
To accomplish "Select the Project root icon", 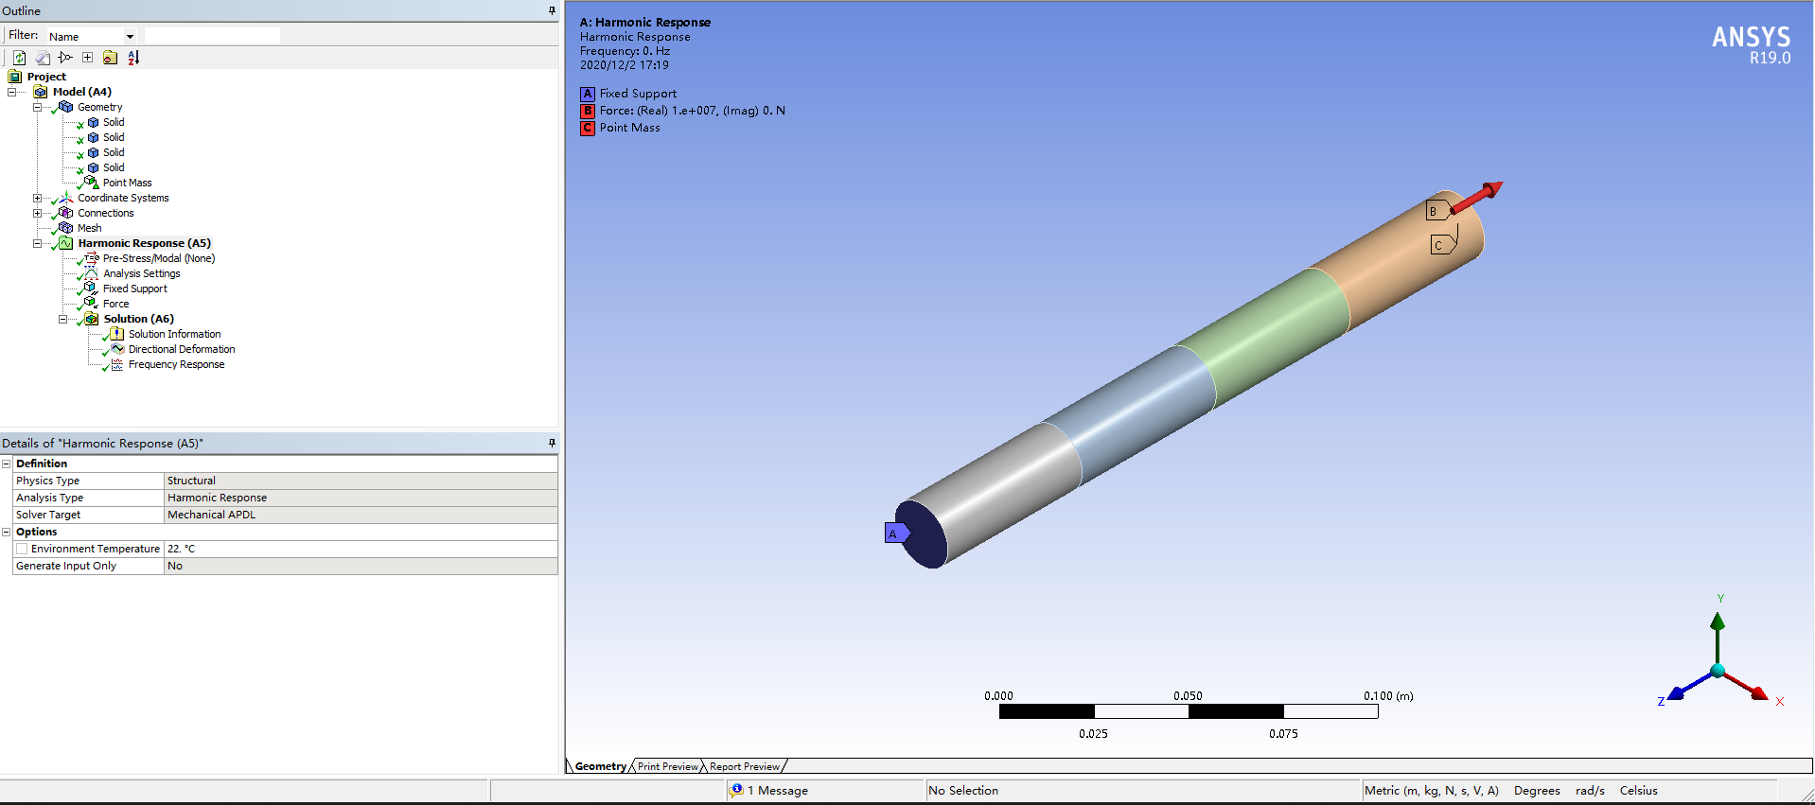I will coord(15,77).
